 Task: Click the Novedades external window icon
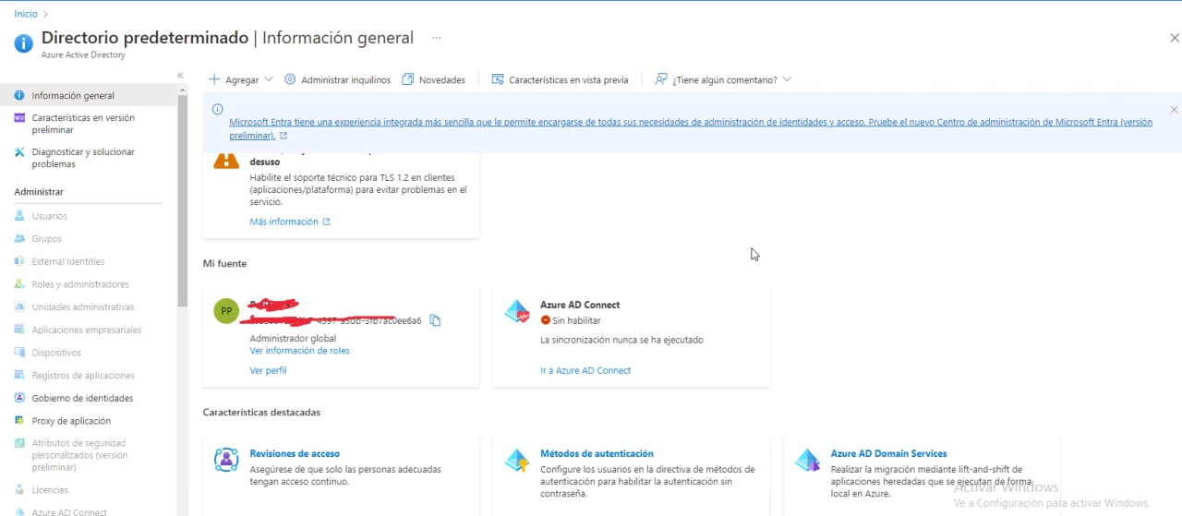[408, 79]
